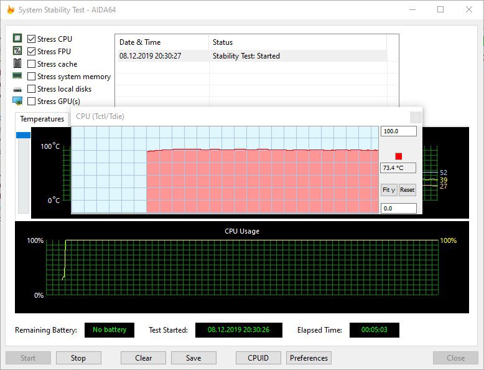Viewport: 484px width, 370px height.
Task: Click the AIDA64 flame icon in the title bar
Action: (x=11, y=9)
